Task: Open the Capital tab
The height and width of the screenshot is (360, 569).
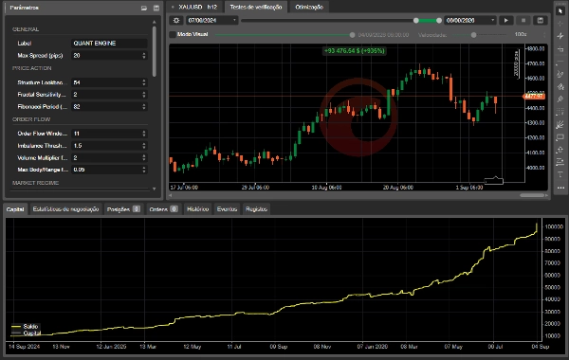Action: click(15, 209)
